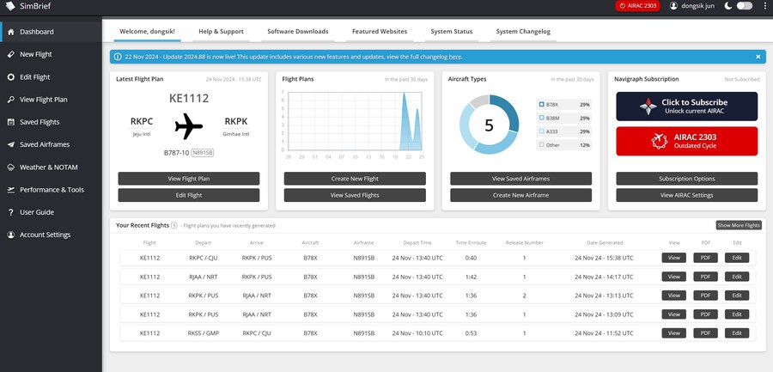Open the three-dot menu in header
The height and width of the screenshot is (372, 773).
click(x=764, y=6)
